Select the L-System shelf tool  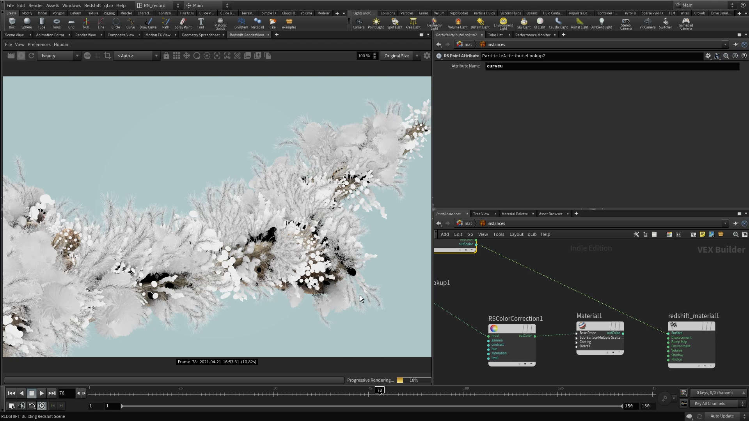pyautogui.click(x=241, y=23)
